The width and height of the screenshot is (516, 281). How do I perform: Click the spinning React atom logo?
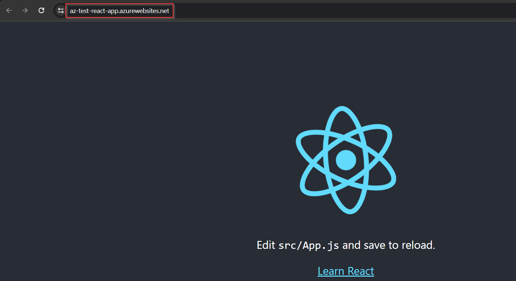pyautogui.click(x=346, y=160)
